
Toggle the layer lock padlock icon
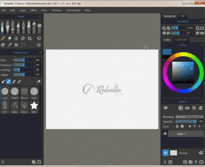[x=177, y=126]
